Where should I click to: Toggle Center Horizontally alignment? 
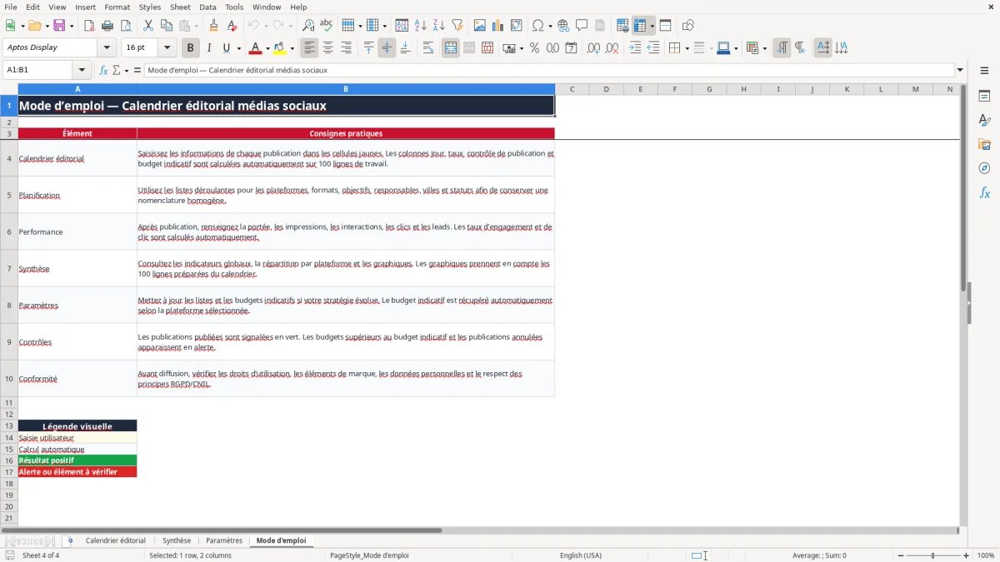click(328, 48)
